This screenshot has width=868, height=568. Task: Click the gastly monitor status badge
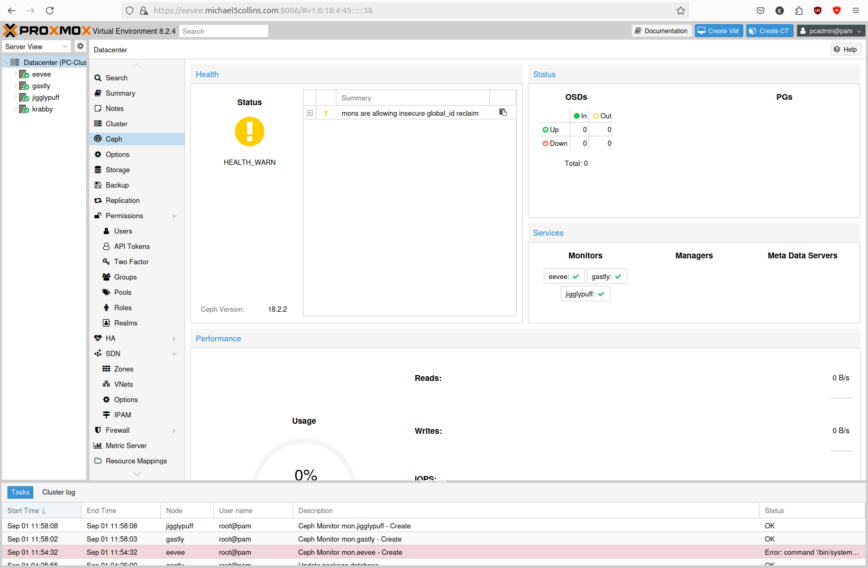tap(607, 276)
